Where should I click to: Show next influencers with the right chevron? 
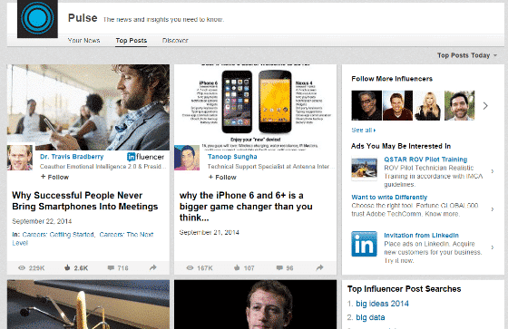(x=485, y=106)
